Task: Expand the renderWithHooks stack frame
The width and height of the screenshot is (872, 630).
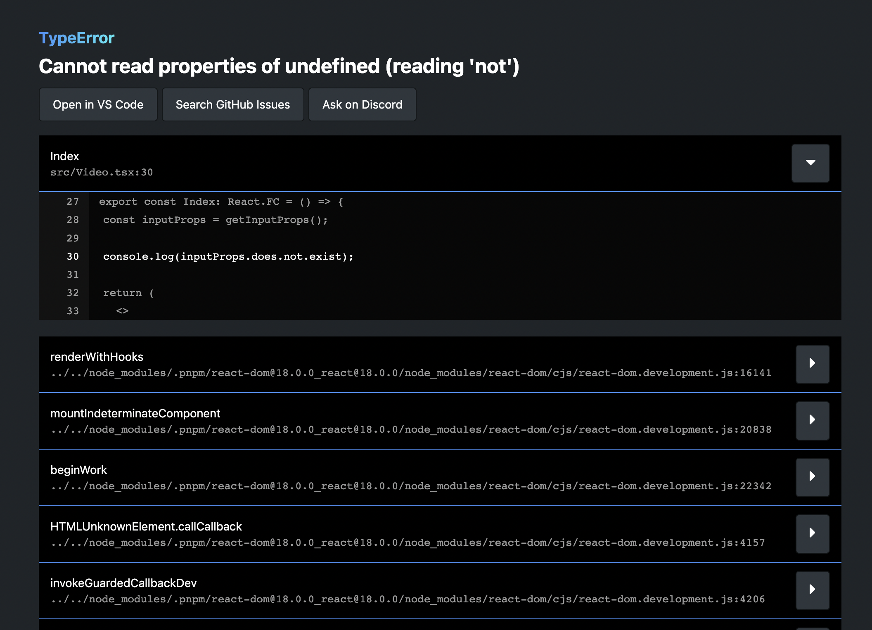Action: click(812, 364)
